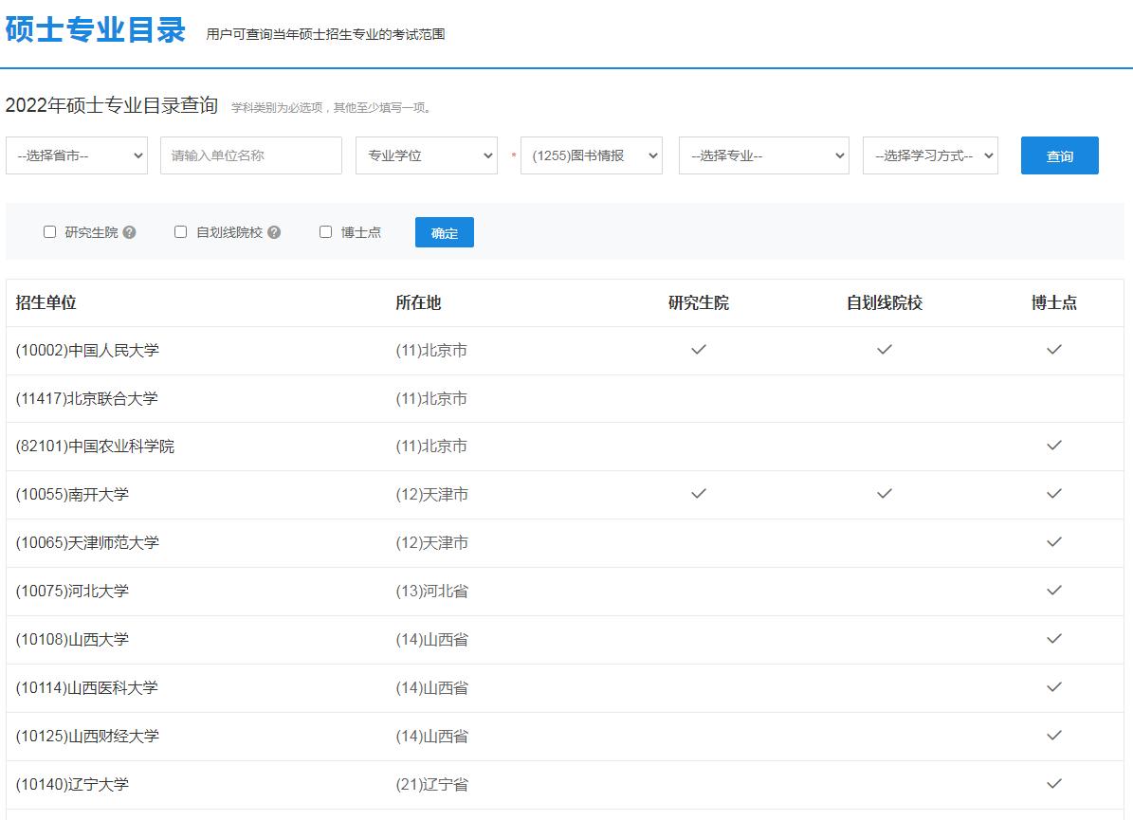
Task: Open (10108)山西大学 entry
Action: click(x=72, y=639)
